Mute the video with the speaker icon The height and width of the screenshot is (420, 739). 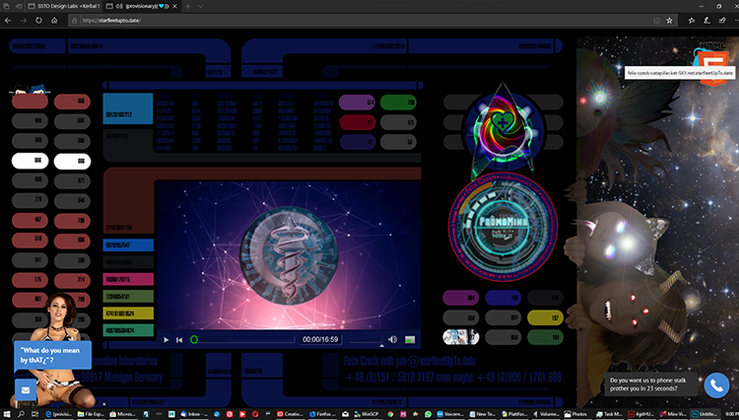(x=392, y=339)
